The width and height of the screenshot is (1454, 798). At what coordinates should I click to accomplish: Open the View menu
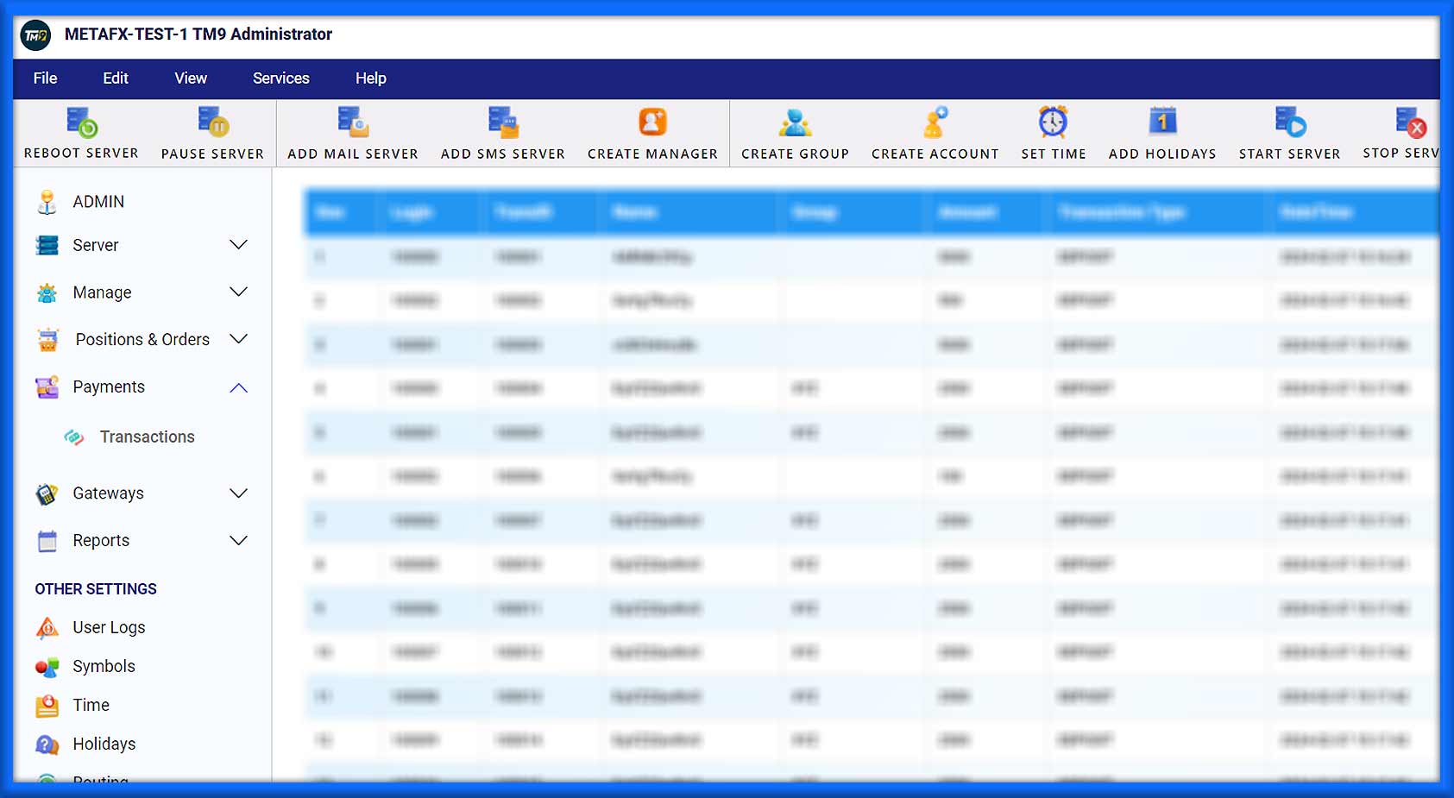(190, 78)
